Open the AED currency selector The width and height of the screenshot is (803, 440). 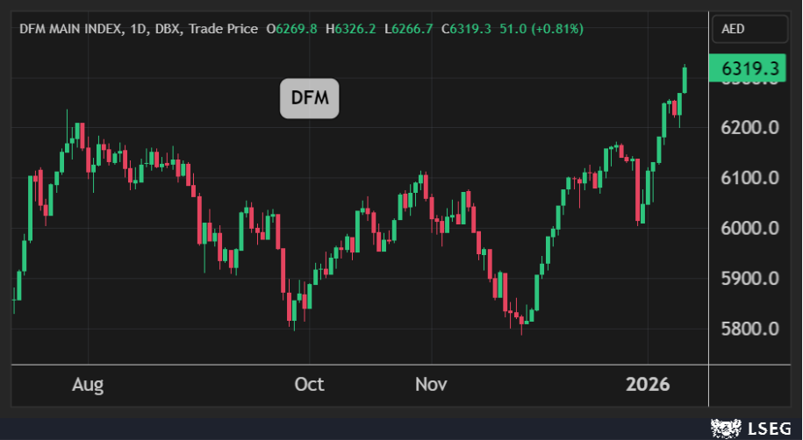749,29
